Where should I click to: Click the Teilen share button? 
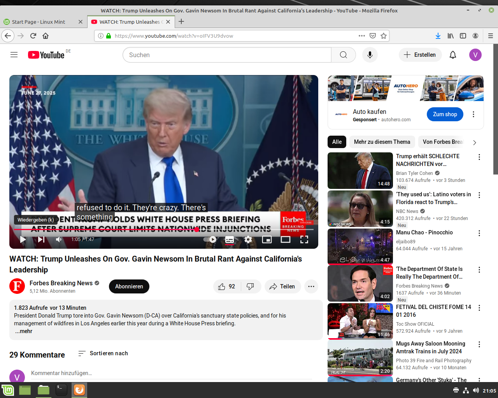point(283,286)
